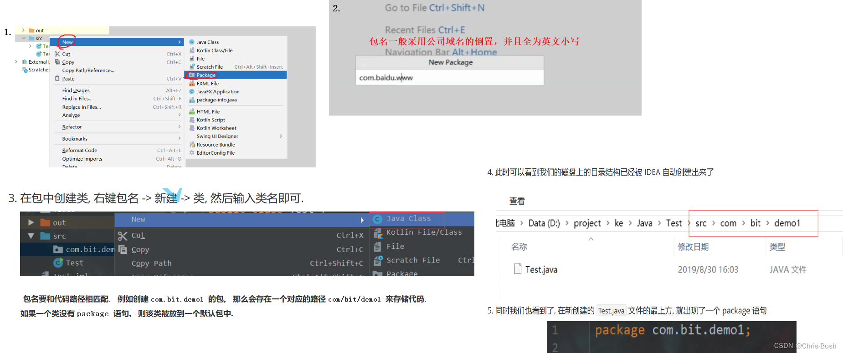Screen dimensions: 843x353
Task: Click the Test class icon in the dark tree
Action: coord(58,262)
